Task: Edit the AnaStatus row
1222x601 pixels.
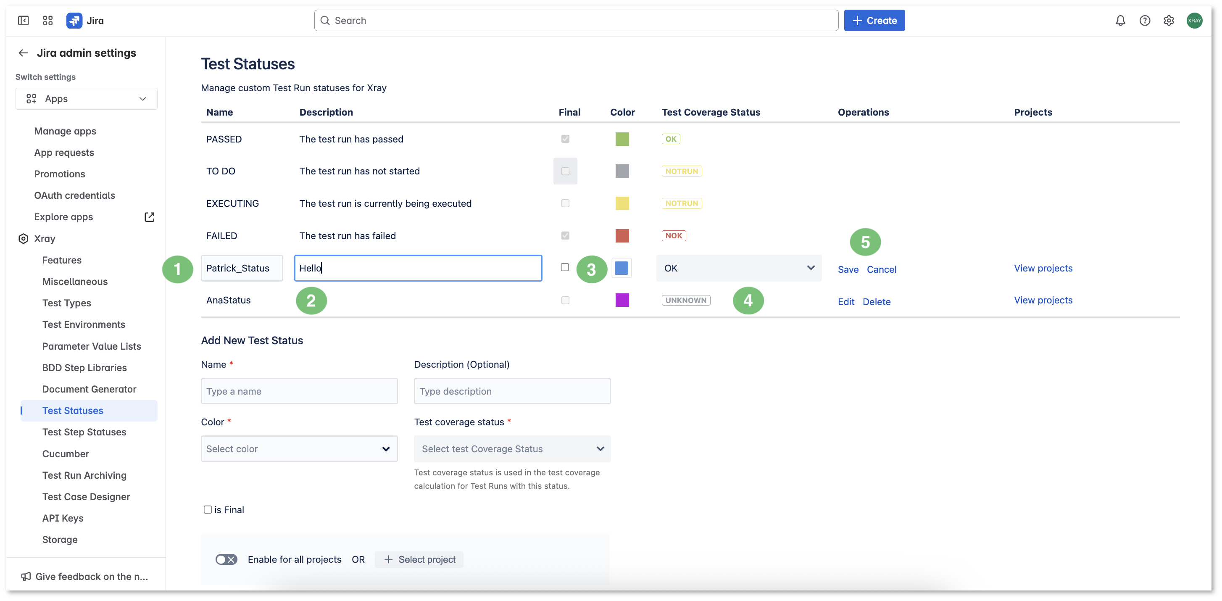Action: point(846,302)
